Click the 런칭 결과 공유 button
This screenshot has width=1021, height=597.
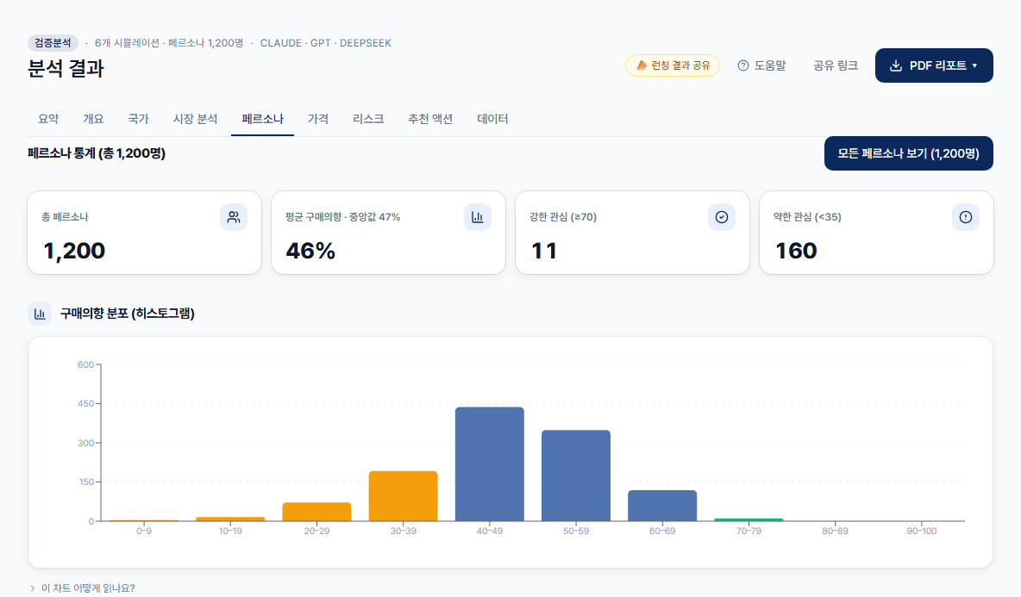673,65
